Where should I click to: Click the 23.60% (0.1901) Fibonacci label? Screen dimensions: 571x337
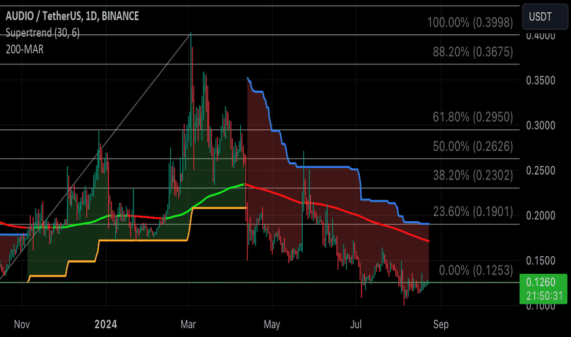(x=473, y=211)
